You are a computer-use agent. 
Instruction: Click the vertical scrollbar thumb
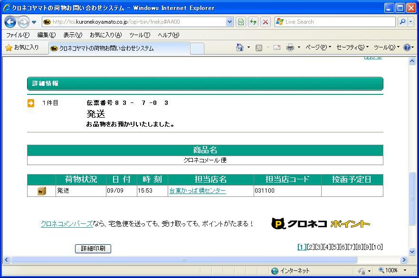point(412,198)
